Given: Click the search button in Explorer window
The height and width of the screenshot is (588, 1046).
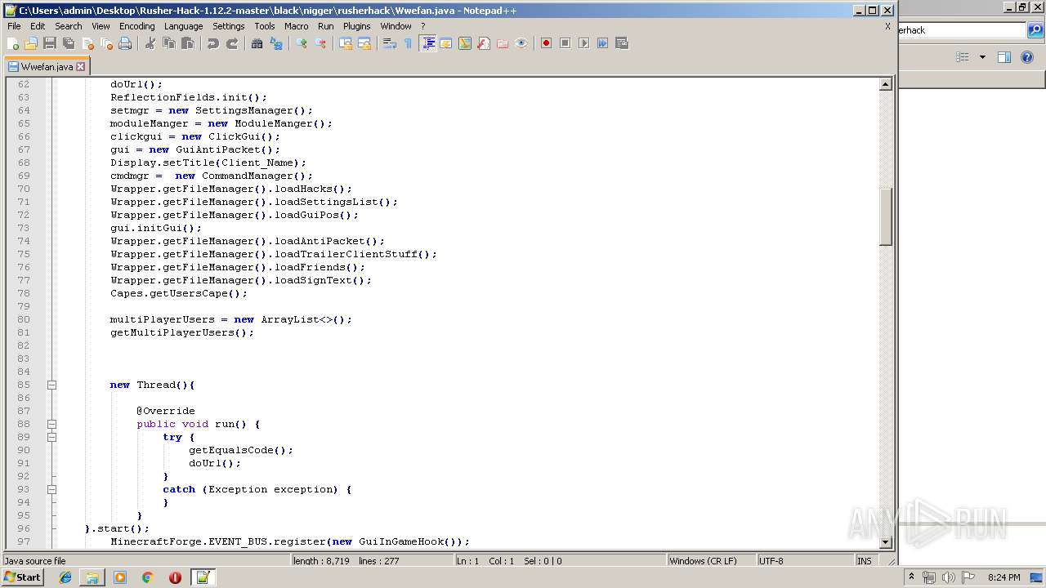Looking at the screenshot, I should pyautogui.click(x=1035, y=30).
